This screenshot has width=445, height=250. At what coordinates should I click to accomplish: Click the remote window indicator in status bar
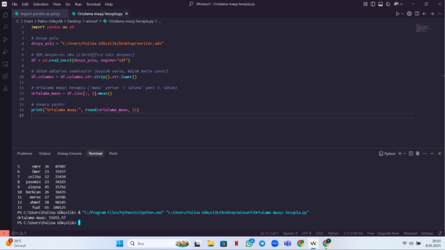pos(4,234)
